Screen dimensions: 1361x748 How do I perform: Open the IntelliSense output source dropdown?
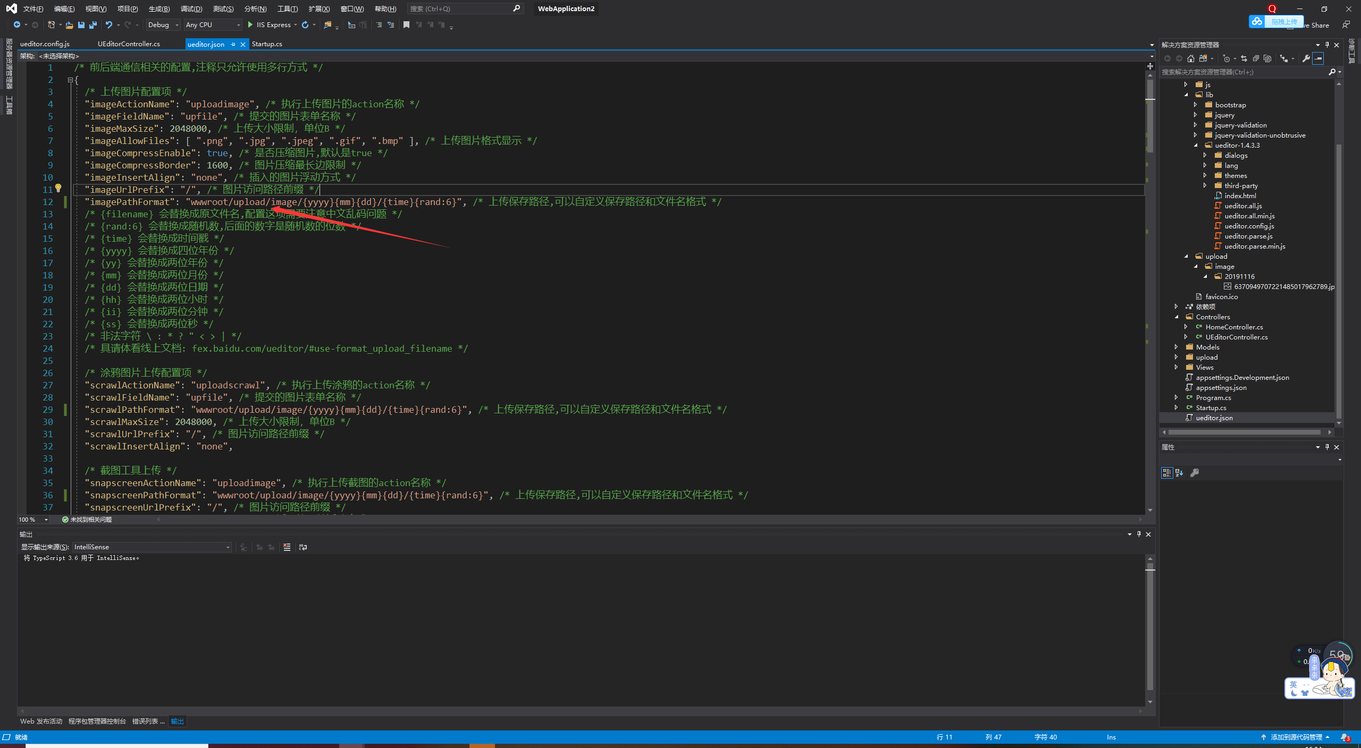point(228,547)
